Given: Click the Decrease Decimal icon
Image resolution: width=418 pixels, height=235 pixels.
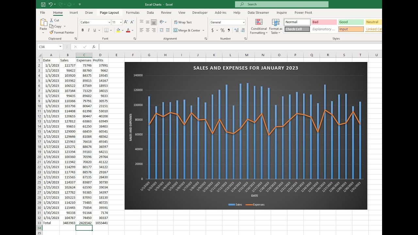Looking at the screenshot, I should 243,30.
